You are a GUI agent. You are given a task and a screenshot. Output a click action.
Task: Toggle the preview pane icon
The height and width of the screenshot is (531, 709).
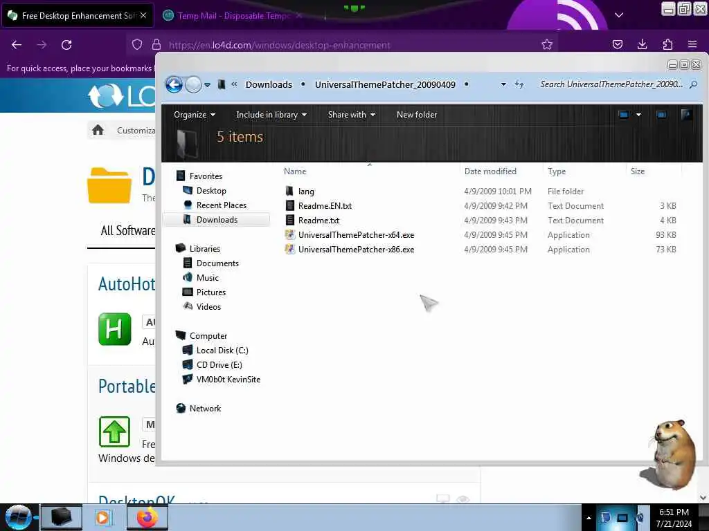[x=661, y=115]
